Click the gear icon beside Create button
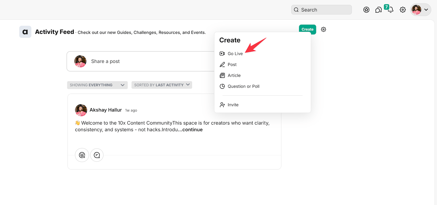The width and height of the screenshot is (437, 205). [x=324, y=29]
